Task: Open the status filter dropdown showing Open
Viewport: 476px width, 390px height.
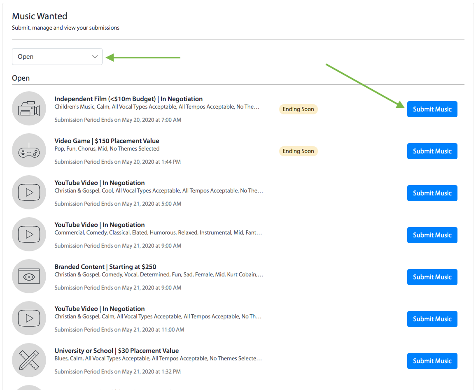Action: [57, 57]
